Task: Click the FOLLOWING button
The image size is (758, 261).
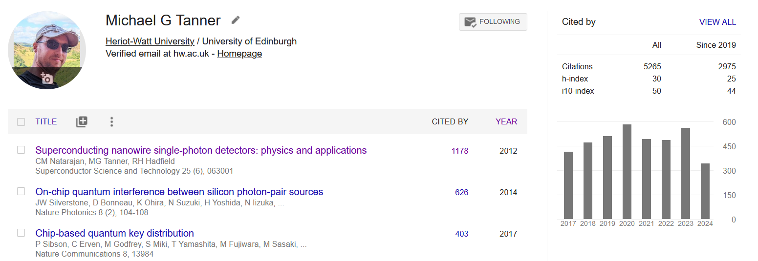Action: 493,22
